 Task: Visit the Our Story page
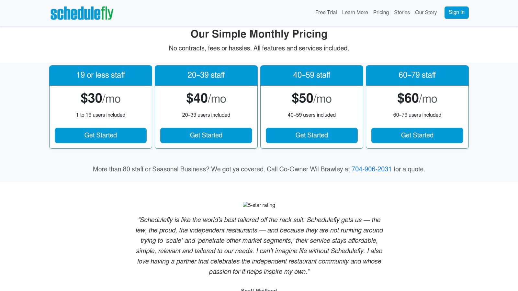pos(426,13)
